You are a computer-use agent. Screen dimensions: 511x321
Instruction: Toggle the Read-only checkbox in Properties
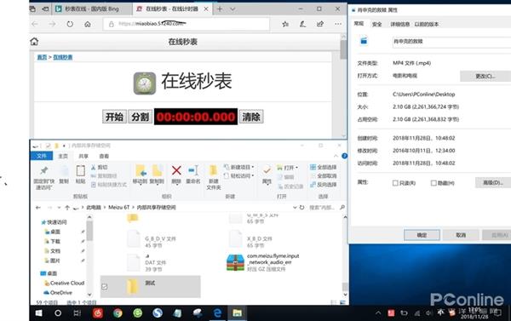pos(395,183)
